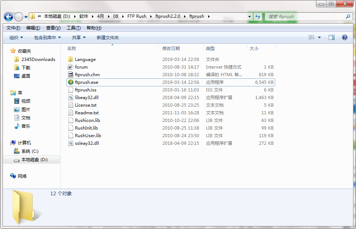
Task: Click the 新建文件夹 button
Action: (108, 38)
